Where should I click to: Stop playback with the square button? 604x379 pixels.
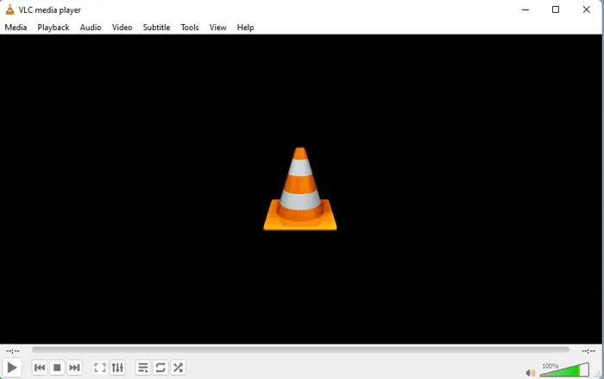[57, 368]
